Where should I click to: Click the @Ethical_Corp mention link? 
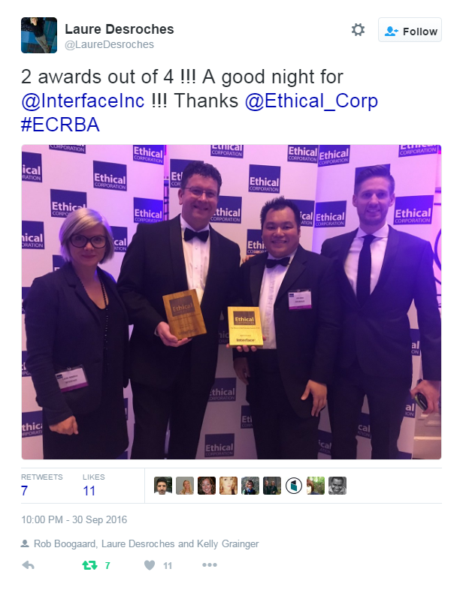coord(311,101)
